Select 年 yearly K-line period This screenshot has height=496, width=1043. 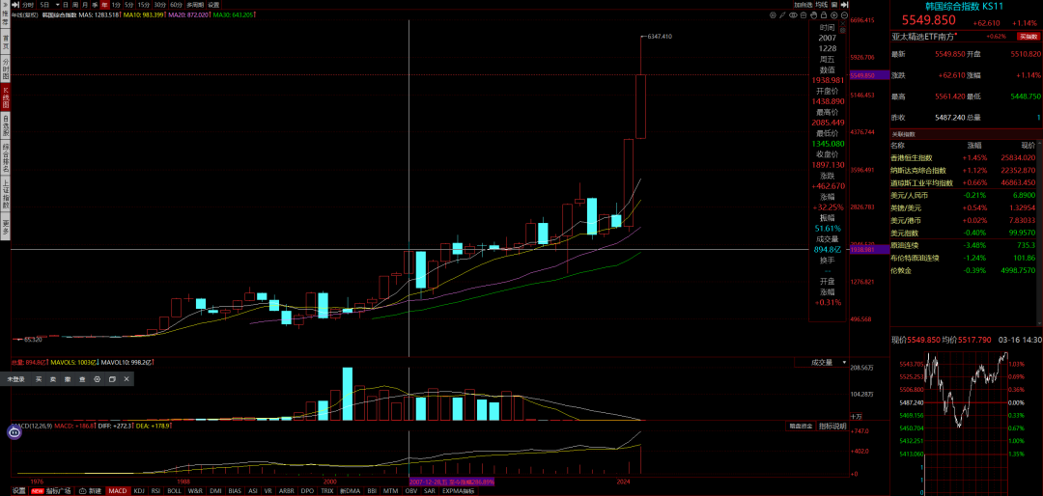point(104,5)
